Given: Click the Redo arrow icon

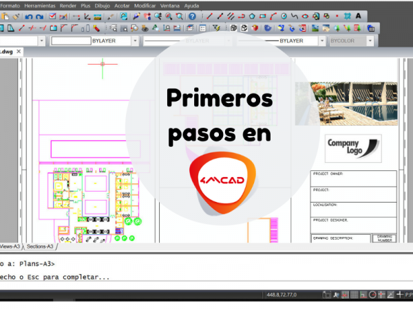Looking at the screenshot, I should [39, 16].
